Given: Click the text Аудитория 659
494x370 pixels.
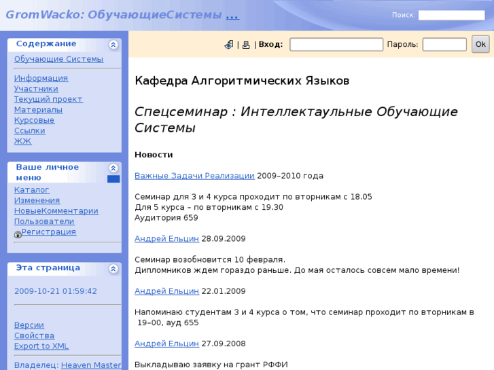Looking at the screenshot, I should (166, 218).
